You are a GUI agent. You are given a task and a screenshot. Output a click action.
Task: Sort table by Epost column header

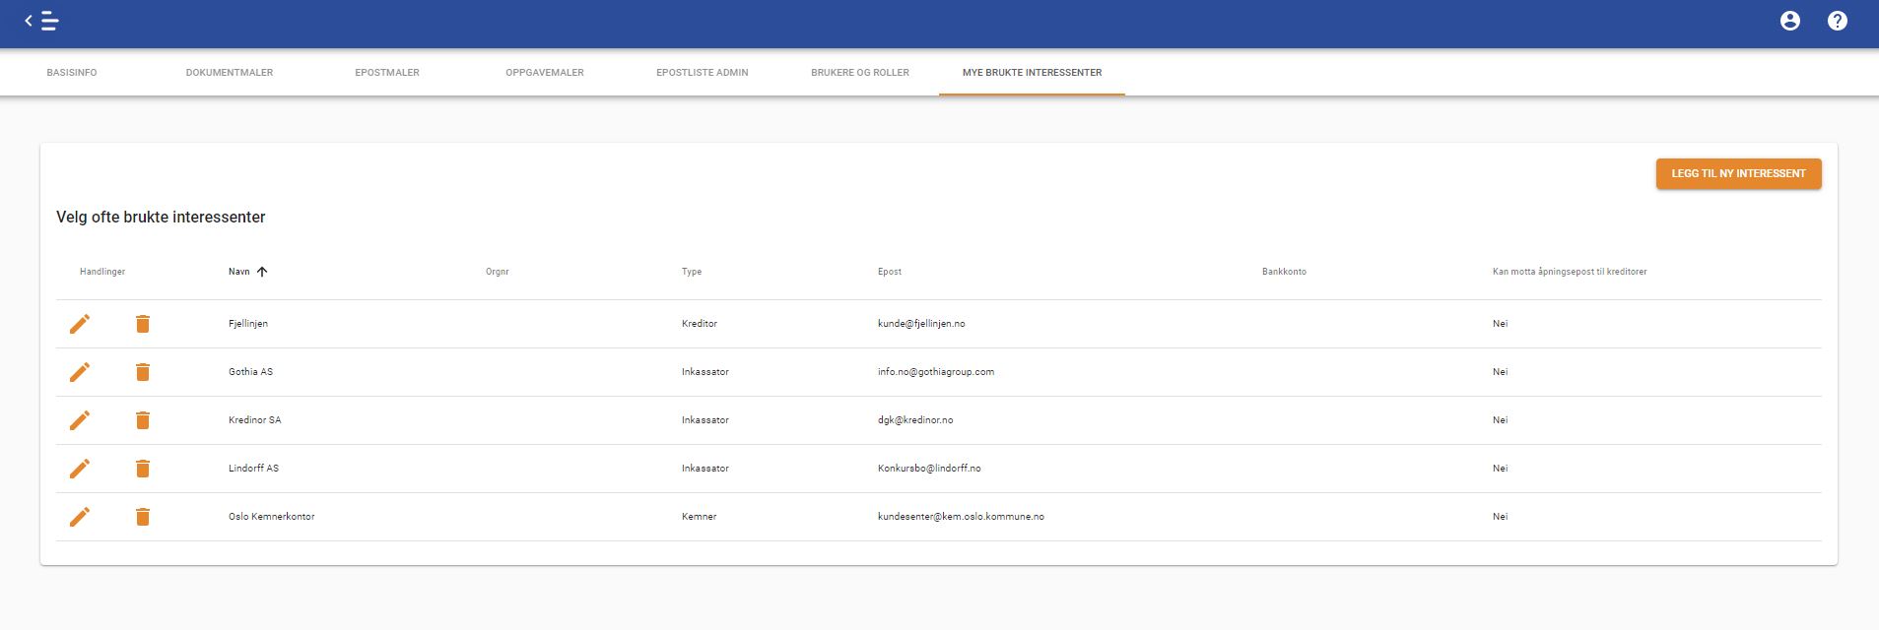pyautogui.click(x=890, y=272)
